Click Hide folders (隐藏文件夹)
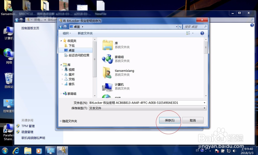The width and height of the screenshot is (258, 155). click(68, 121)
